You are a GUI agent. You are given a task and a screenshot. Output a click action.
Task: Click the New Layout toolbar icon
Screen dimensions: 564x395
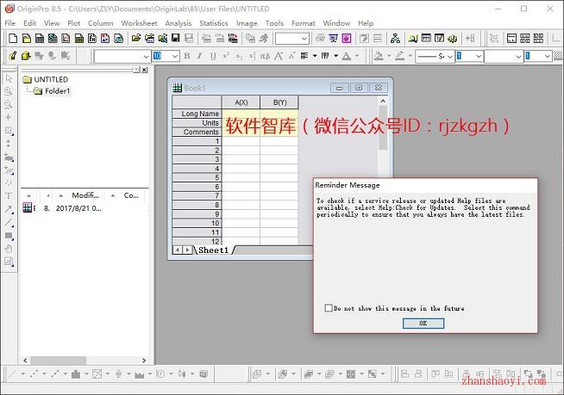click(x=105, y=38)
